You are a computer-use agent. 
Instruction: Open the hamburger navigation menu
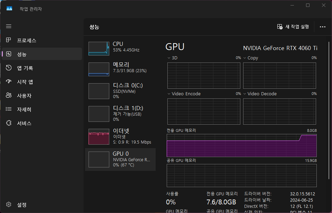9,26
